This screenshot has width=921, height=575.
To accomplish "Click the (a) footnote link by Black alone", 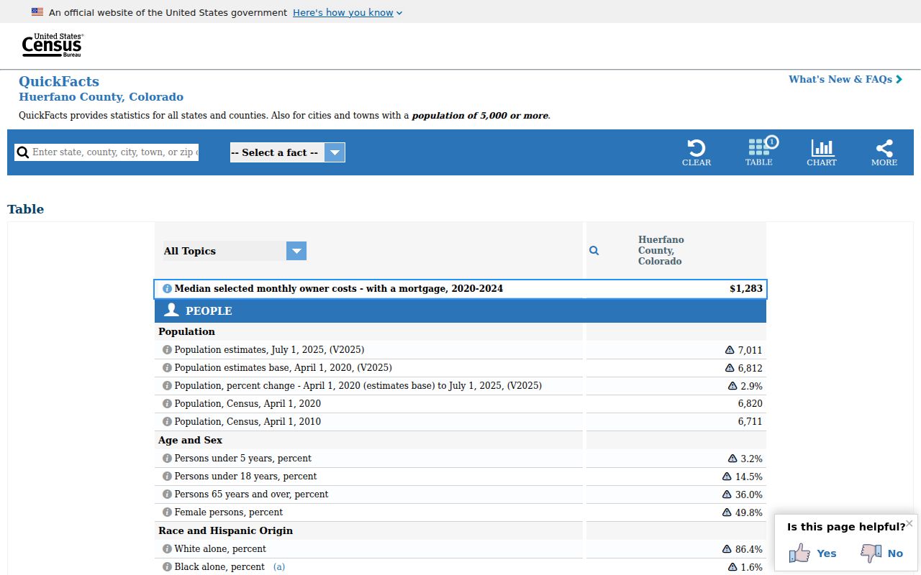I will (x=279, y=566).
